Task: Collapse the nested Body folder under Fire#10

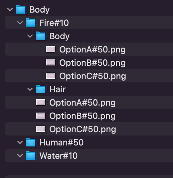Action: pos(30,36)
